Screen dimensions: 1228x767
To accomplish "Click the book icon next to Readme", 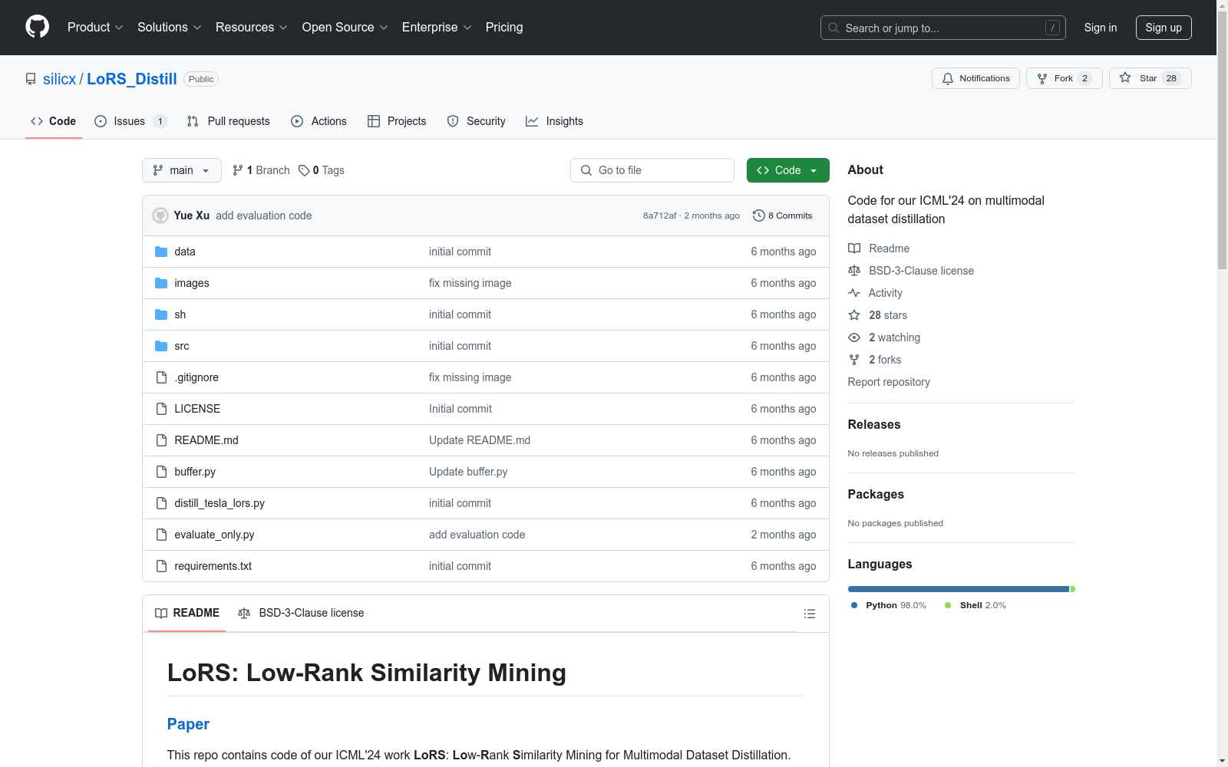I will point(854,249).
